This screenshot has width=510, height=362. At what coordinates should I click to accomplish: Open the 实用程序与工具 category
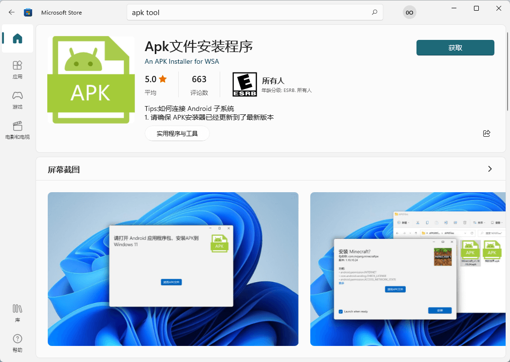(x=177, y=133)
